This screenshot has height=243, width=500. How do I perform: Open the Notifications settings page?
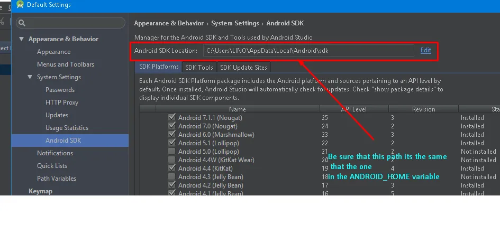[x=55, y=153]
